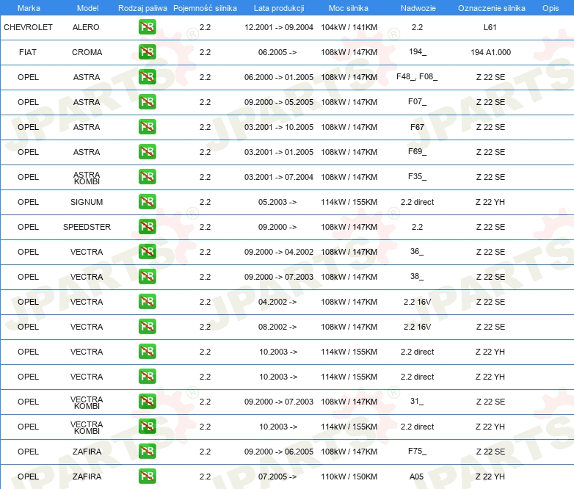
Task: Click the Moc silnika column header
Action: click(349, 8)
